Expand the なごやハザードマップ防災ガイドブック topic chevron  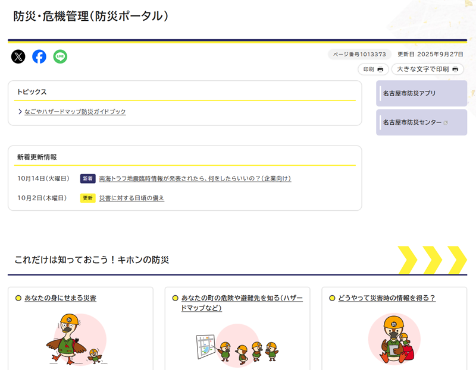19,112
